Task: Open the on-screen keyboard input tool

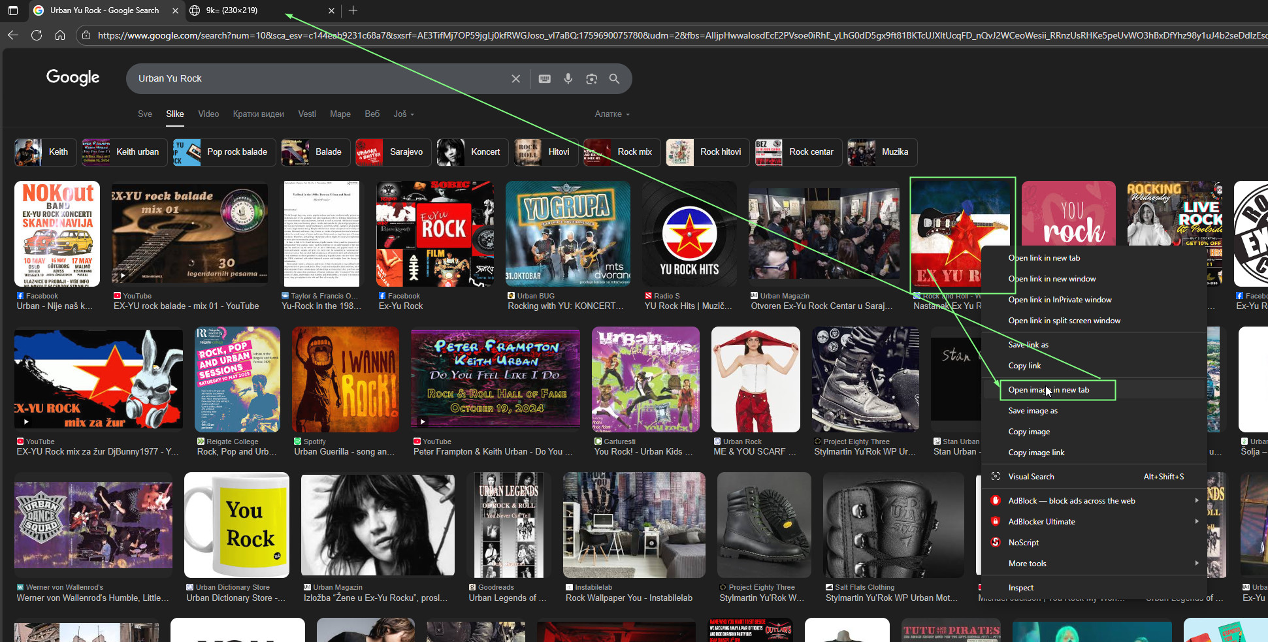Action: pyautogui.click(x=544, y=78)
